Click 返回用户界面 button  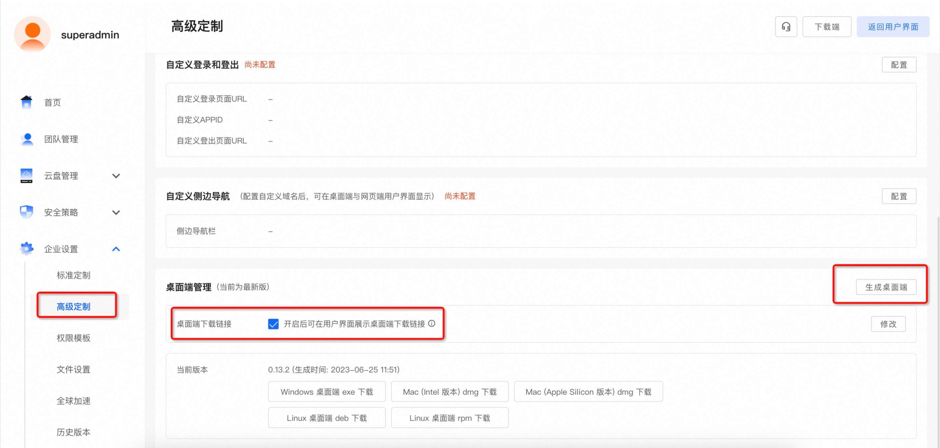pos(893,27)
